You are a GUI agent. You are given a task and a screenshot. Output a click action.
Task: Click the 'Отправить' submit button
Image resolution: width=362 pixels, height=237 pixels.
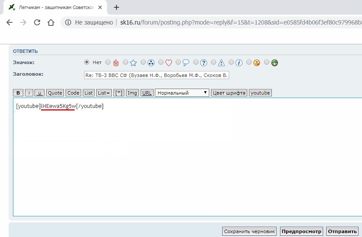click(x=342, y=231)
